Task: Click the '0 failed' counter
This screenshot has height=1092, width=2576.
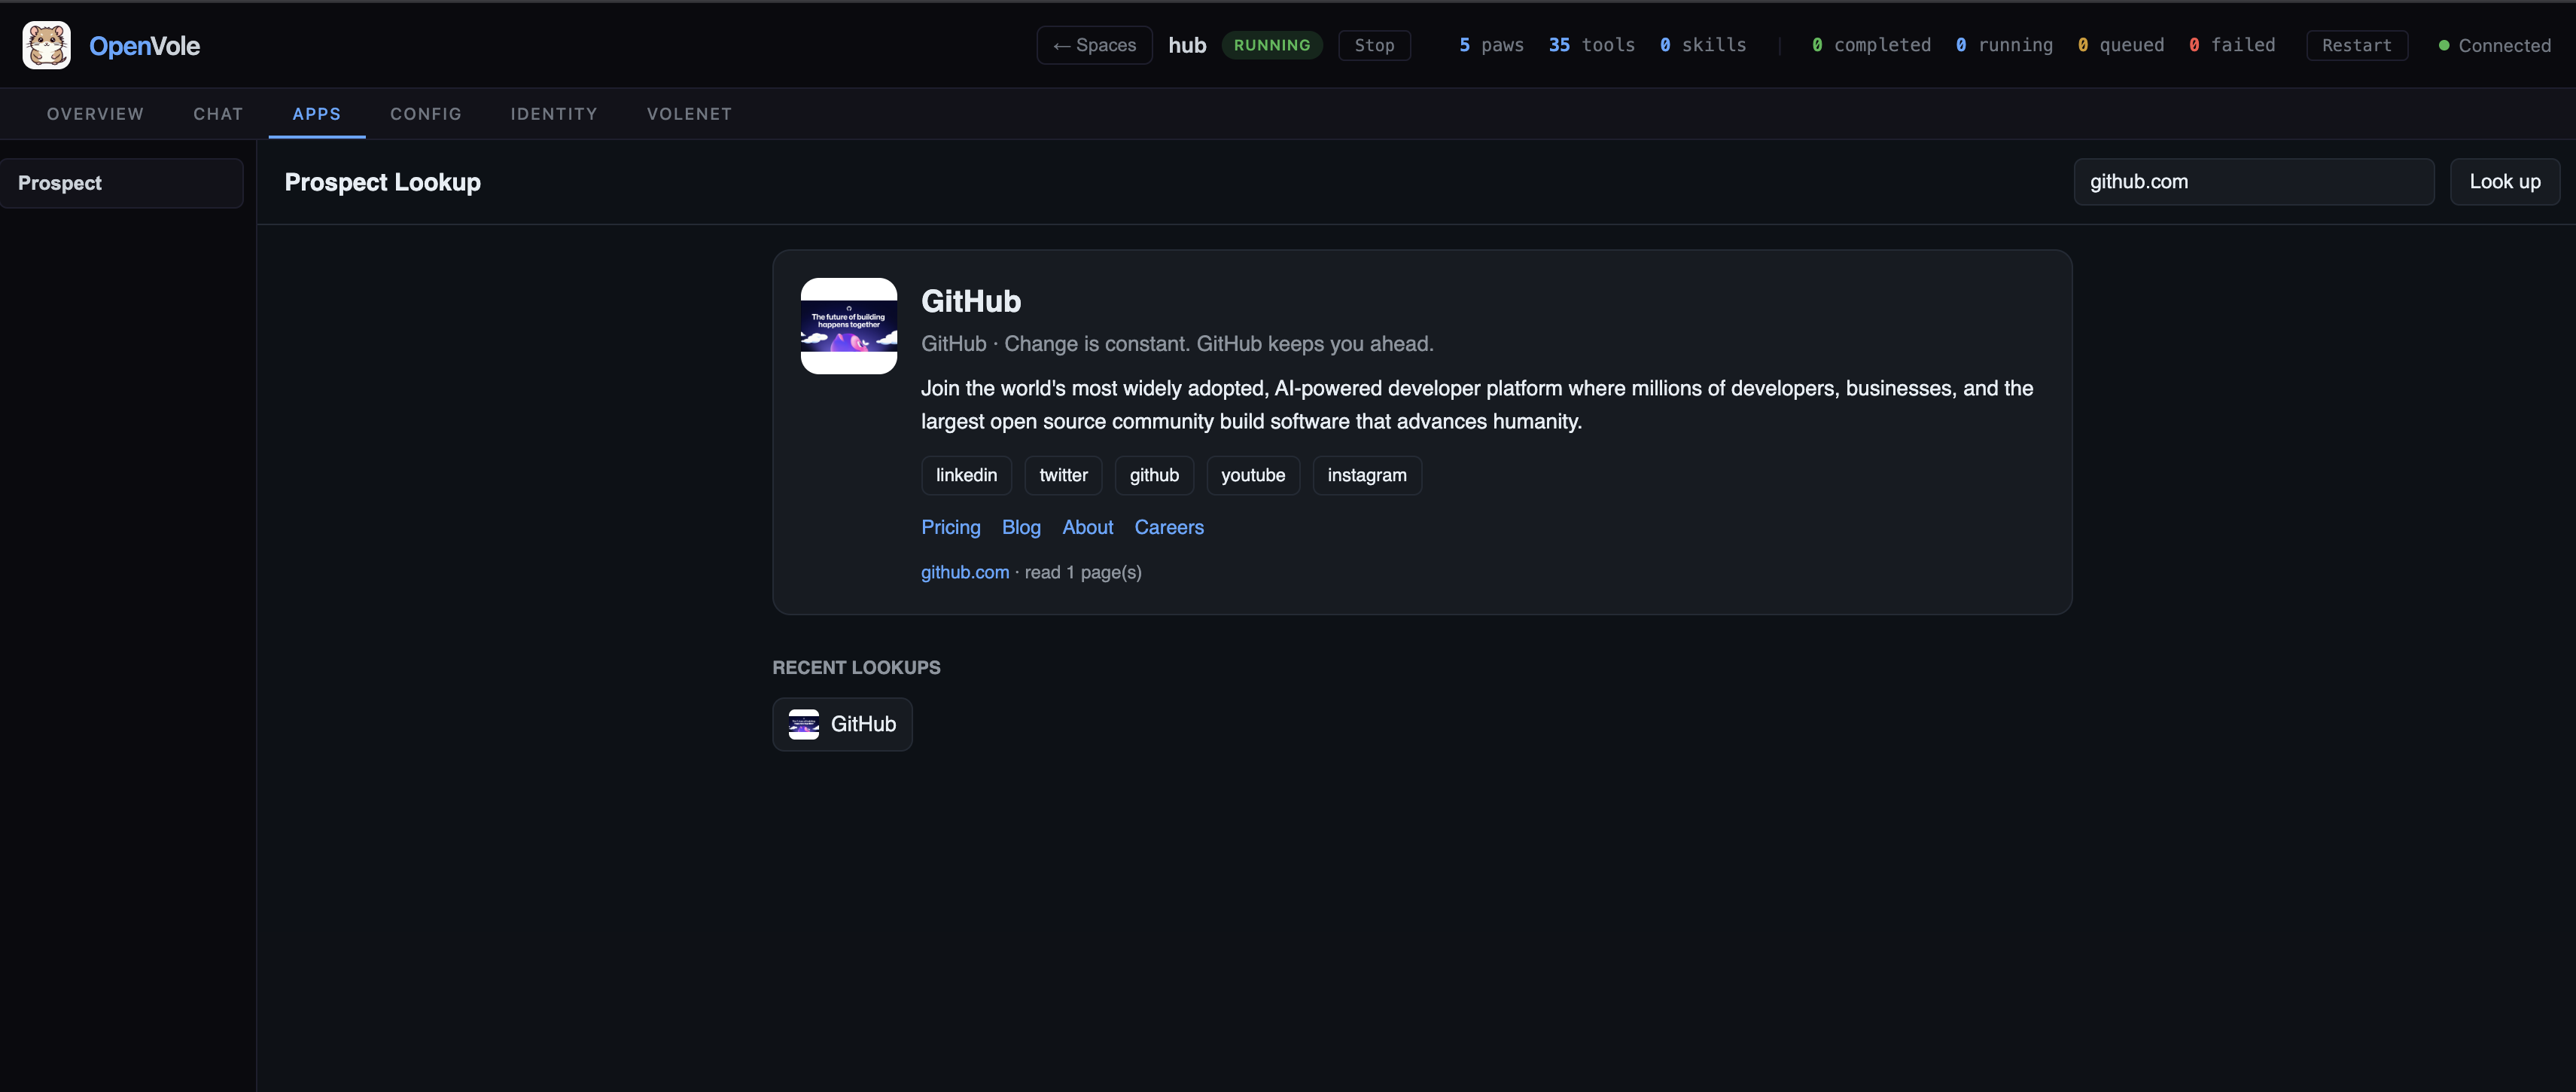Action: point(2232,45)
